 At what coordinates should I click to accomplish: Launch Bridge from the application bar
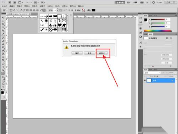pyautogui.click(x=10, y=3)
